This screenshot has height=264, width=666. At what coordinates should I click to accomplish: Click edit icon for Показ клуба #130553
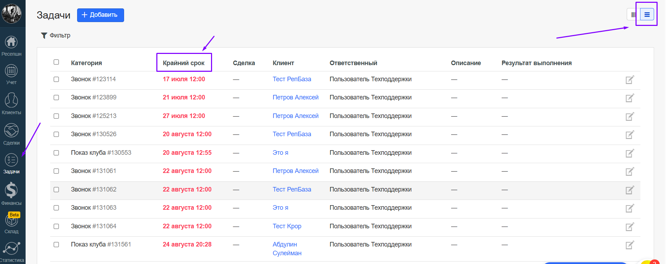pos(630,153)
